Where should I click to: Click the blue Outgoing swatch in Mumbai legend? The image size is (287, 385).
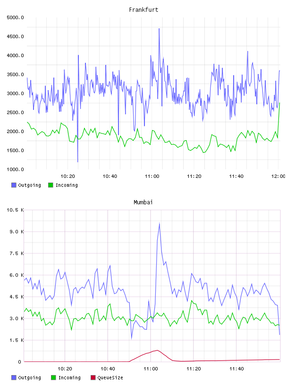coord(14,377)
